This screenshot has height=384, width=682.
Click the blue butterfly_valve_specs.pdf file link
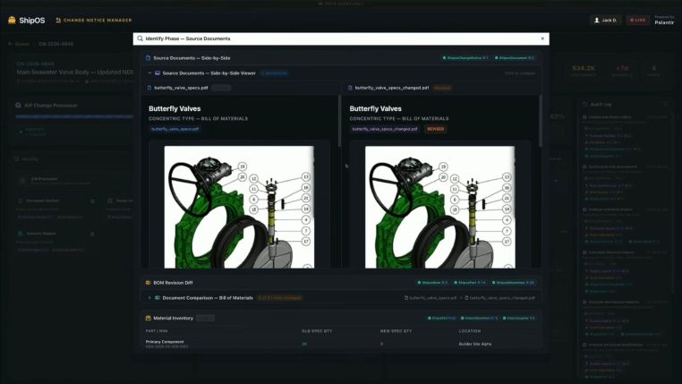(x=175, y=129)
